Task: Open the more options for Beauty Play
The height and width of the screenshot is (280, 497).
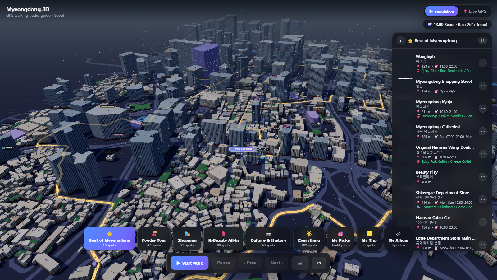Action: click(x=483, y=177)
